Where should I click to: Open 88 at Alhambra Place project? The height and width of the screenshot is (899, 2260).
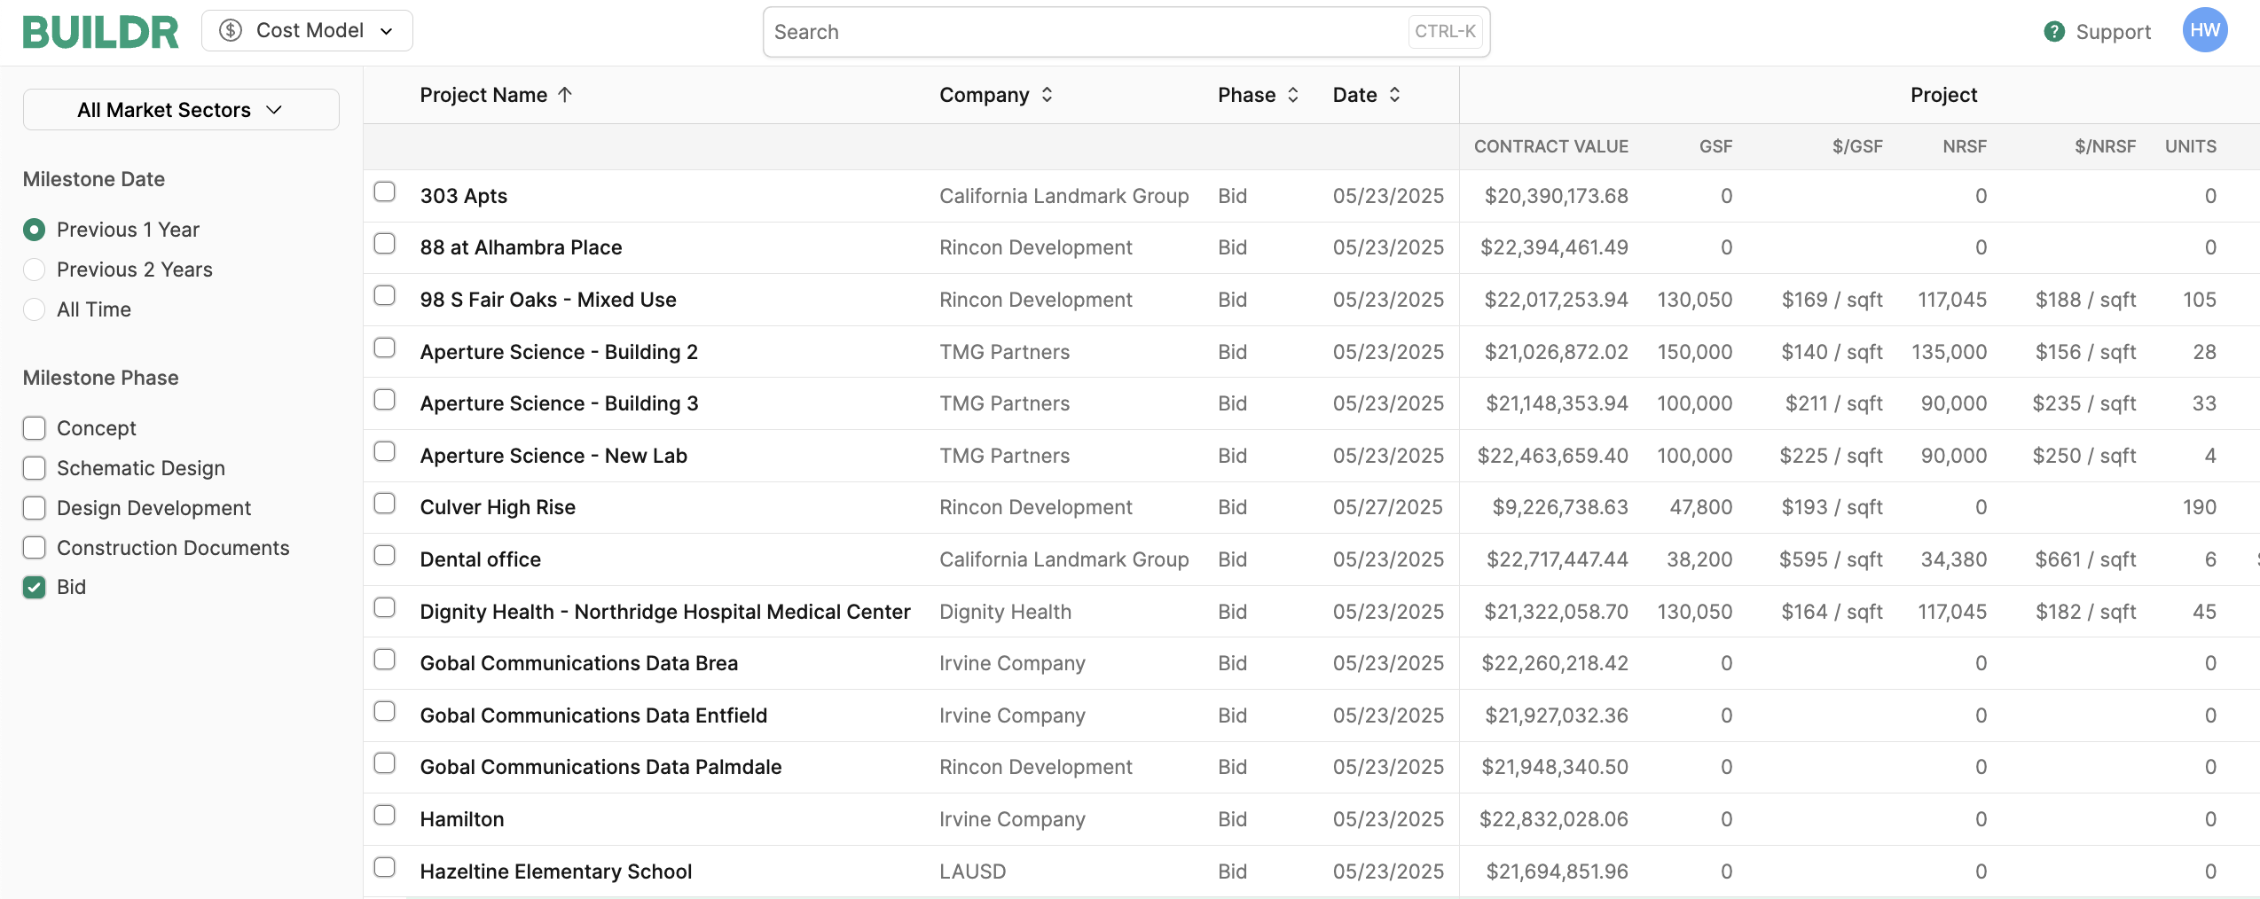coord(521,247)
